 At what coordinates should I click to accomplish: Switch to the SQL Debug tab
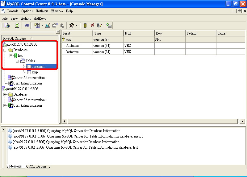point(37,166)
